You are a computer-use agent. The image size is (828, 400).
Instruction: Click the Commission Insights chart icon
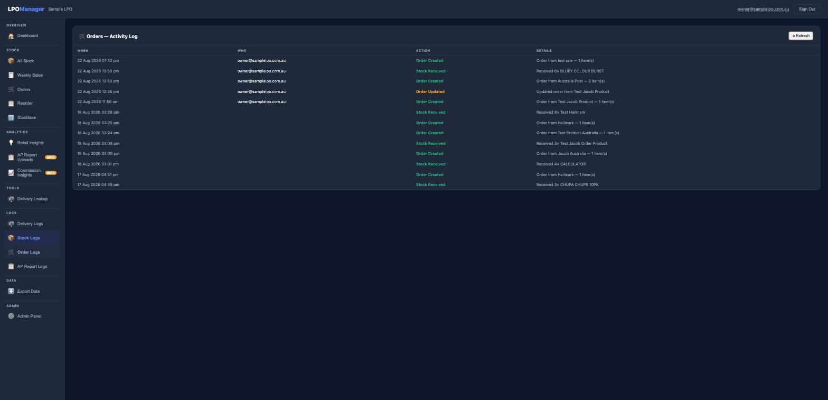pyautogui.click(x=11, y=173)
